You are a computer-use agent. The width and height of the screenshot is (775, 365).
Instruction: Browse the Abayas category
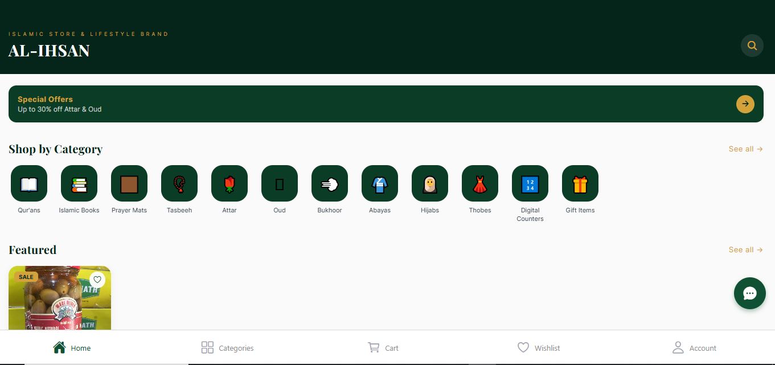click(380, 183)
